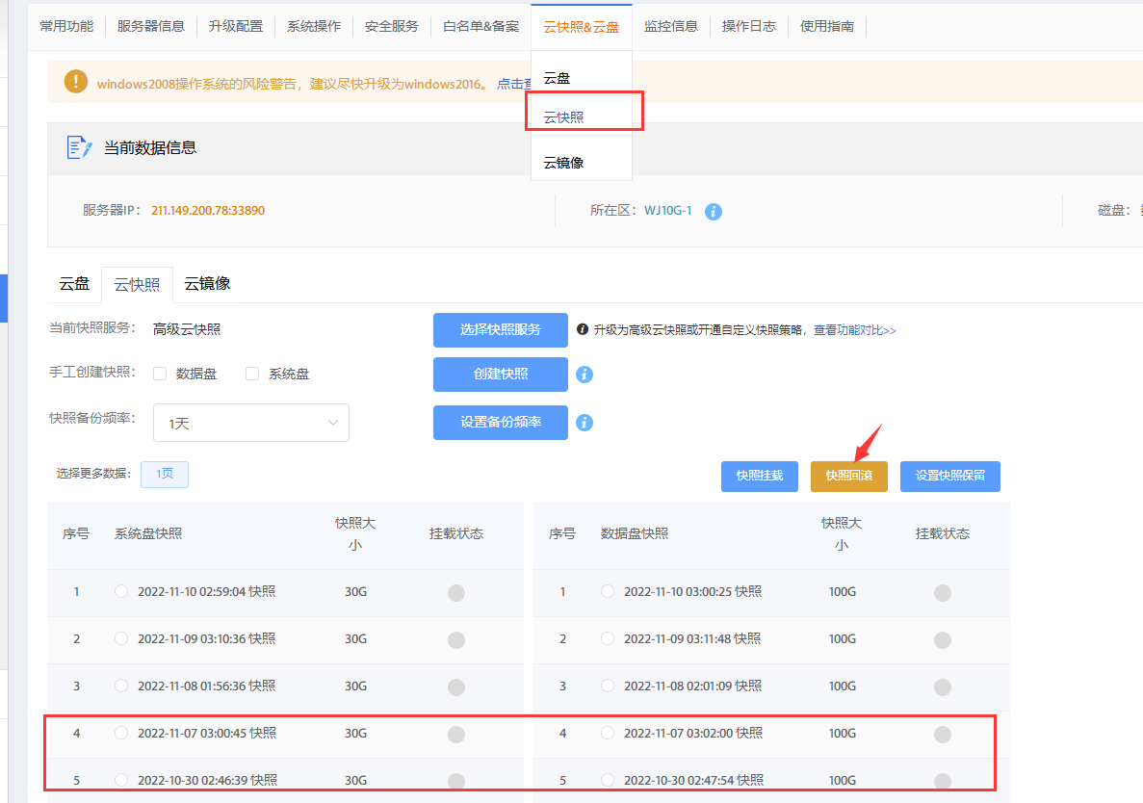Click the orange warning icon in alert banner
The image size is (1143, 803).
point(75,82)
